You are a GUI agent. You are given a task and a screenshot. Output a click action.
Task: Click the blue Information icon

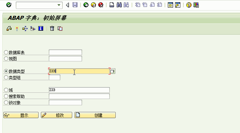41,28
